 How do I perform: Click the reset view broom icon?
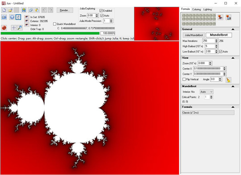pyautogui.click(x=228, y=80)
